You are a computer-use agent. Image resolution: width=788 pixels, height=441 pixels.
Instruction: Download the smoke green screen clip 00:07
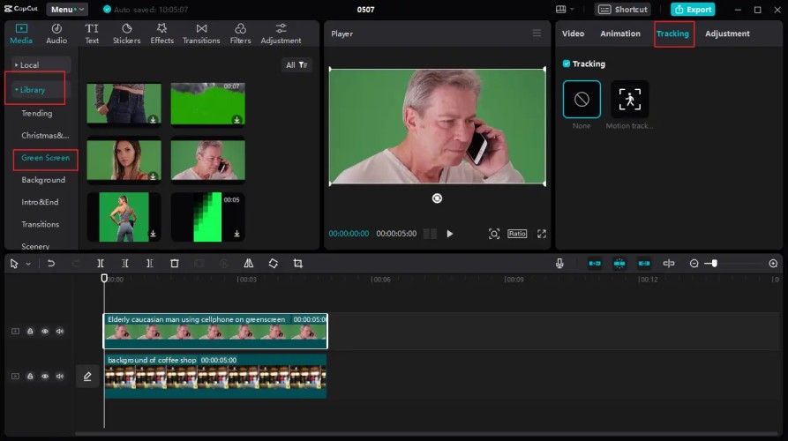click(x=236, y=120)
